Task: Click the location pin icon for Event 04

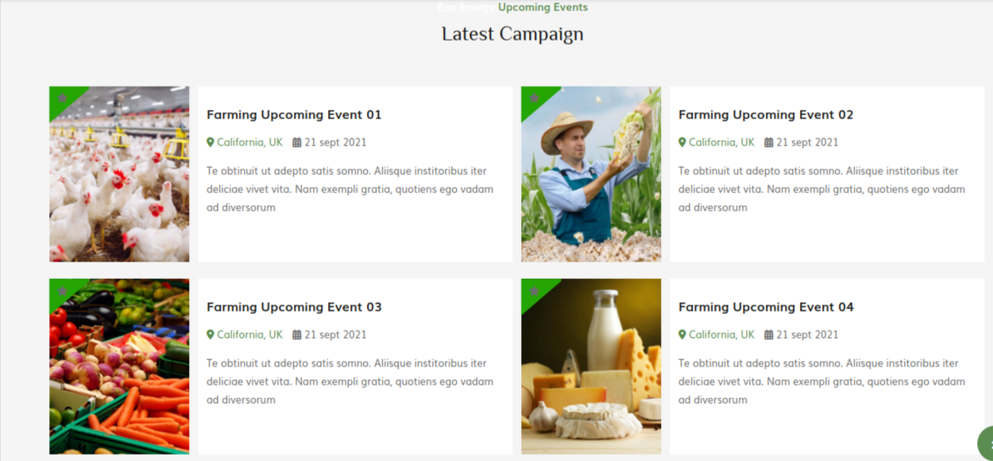Action: (x=682, y=335)
